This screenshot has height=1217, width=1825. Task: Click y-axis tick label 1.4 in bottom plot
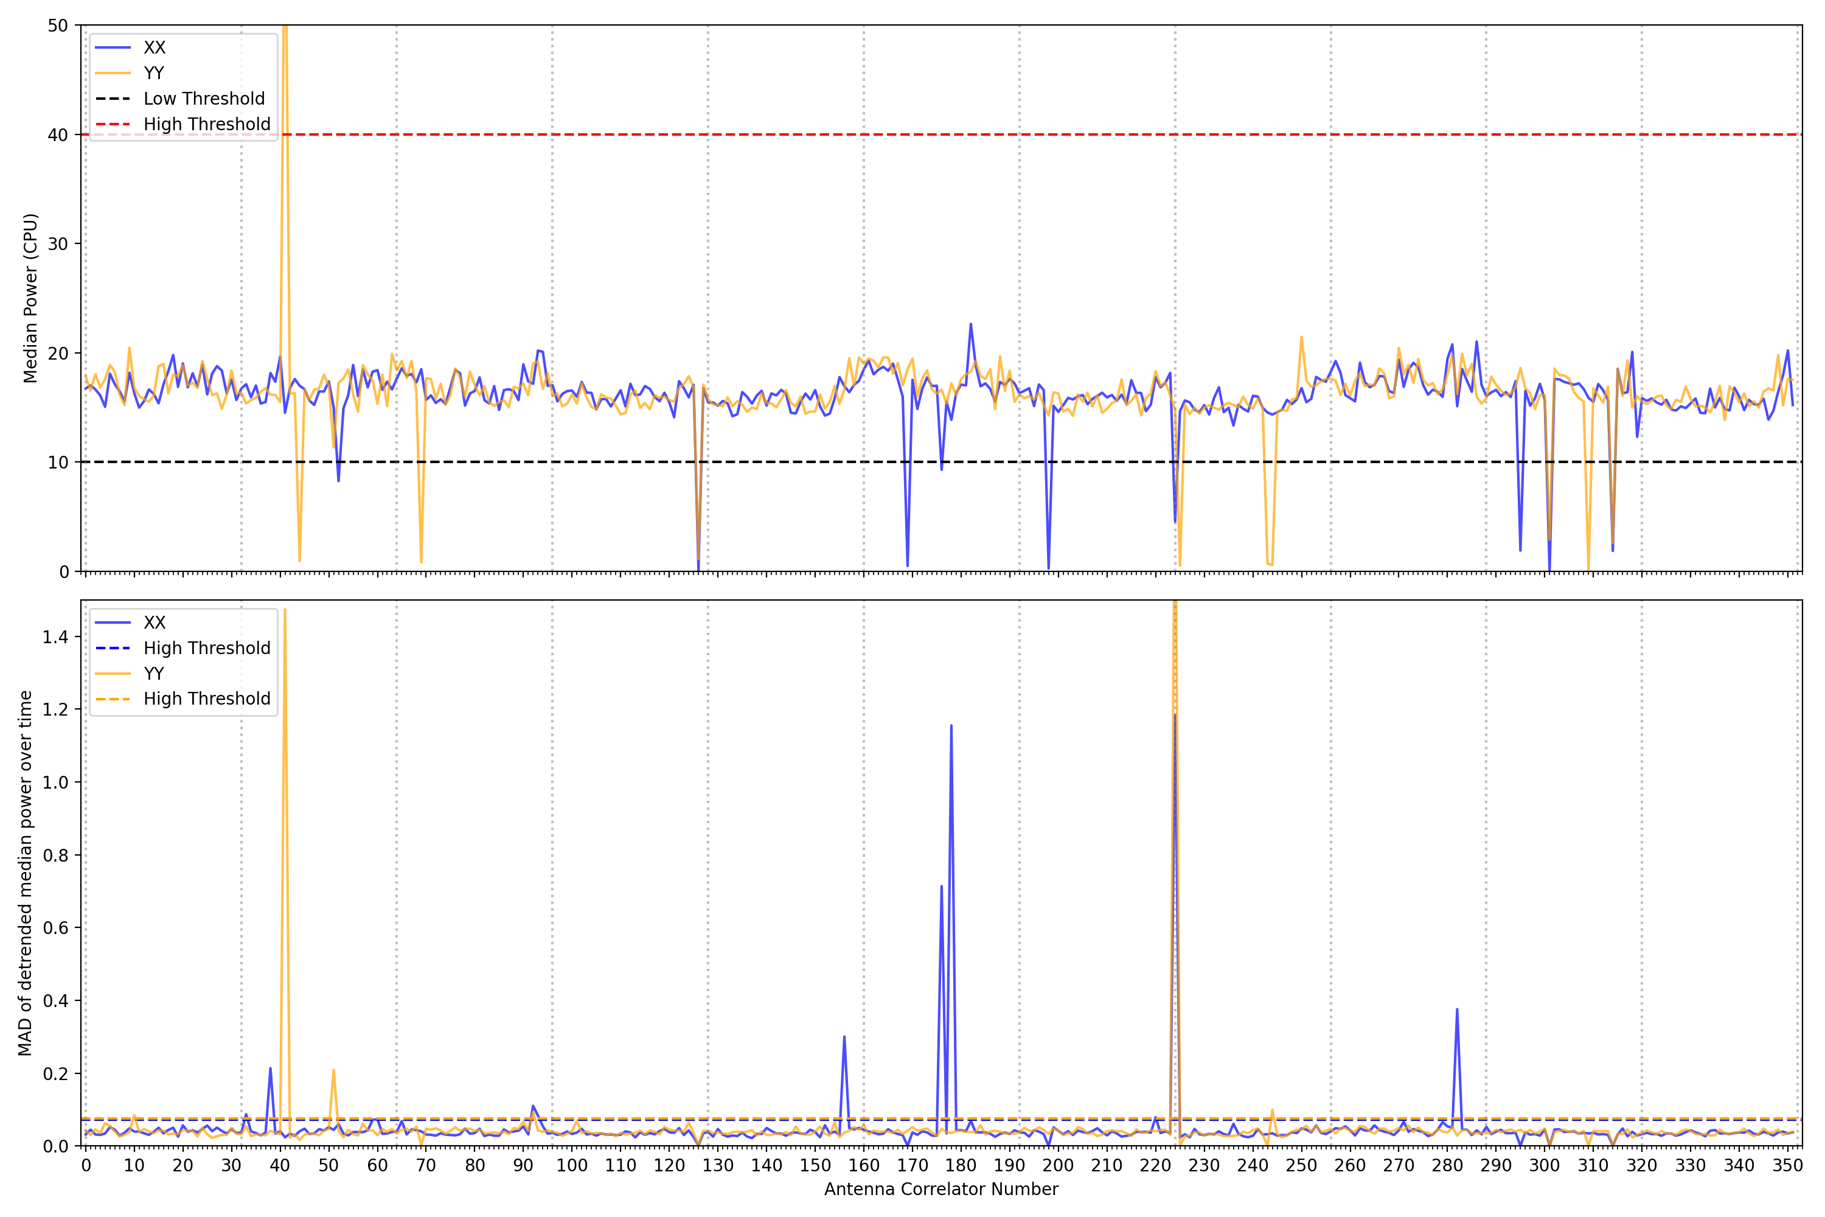click(x=55, y=637)
